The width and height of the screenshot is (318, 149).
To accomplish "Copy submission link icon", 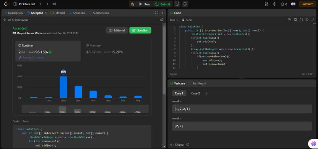I will (161, 20).
